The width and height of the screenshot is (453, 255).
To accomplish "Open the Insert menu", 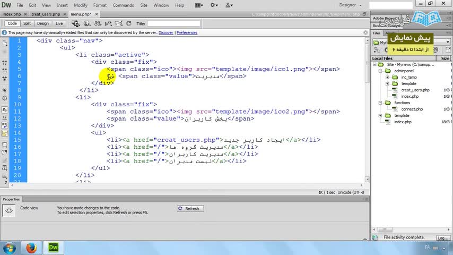I will click(62, 5).
